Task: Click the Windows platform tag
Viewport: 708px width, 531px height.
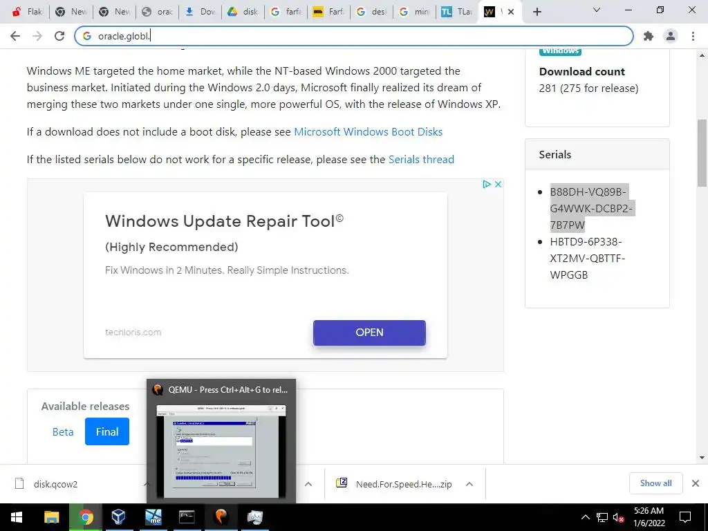Action: pyautogui.click(x=560, y=51)
